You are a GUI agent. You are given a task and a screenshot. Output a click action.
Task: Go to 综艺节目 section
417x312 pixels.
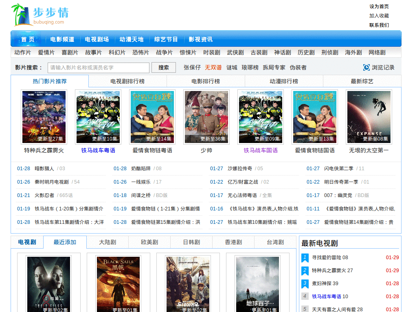point(166,39)
